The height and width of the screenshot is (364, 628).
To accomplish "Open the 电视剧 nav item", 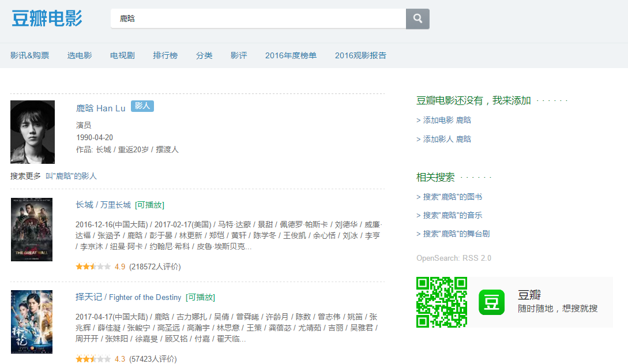I will [122, 55].
